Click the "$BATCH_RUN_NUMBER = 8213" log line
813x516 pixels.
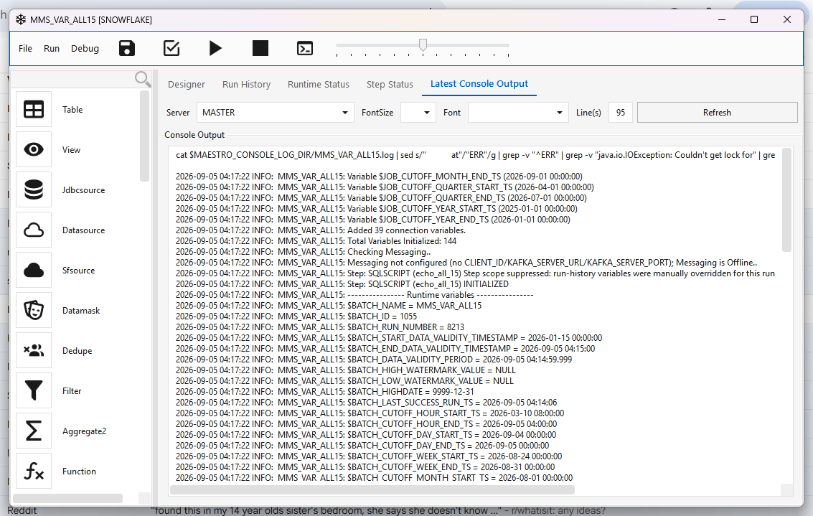(320, 327)
